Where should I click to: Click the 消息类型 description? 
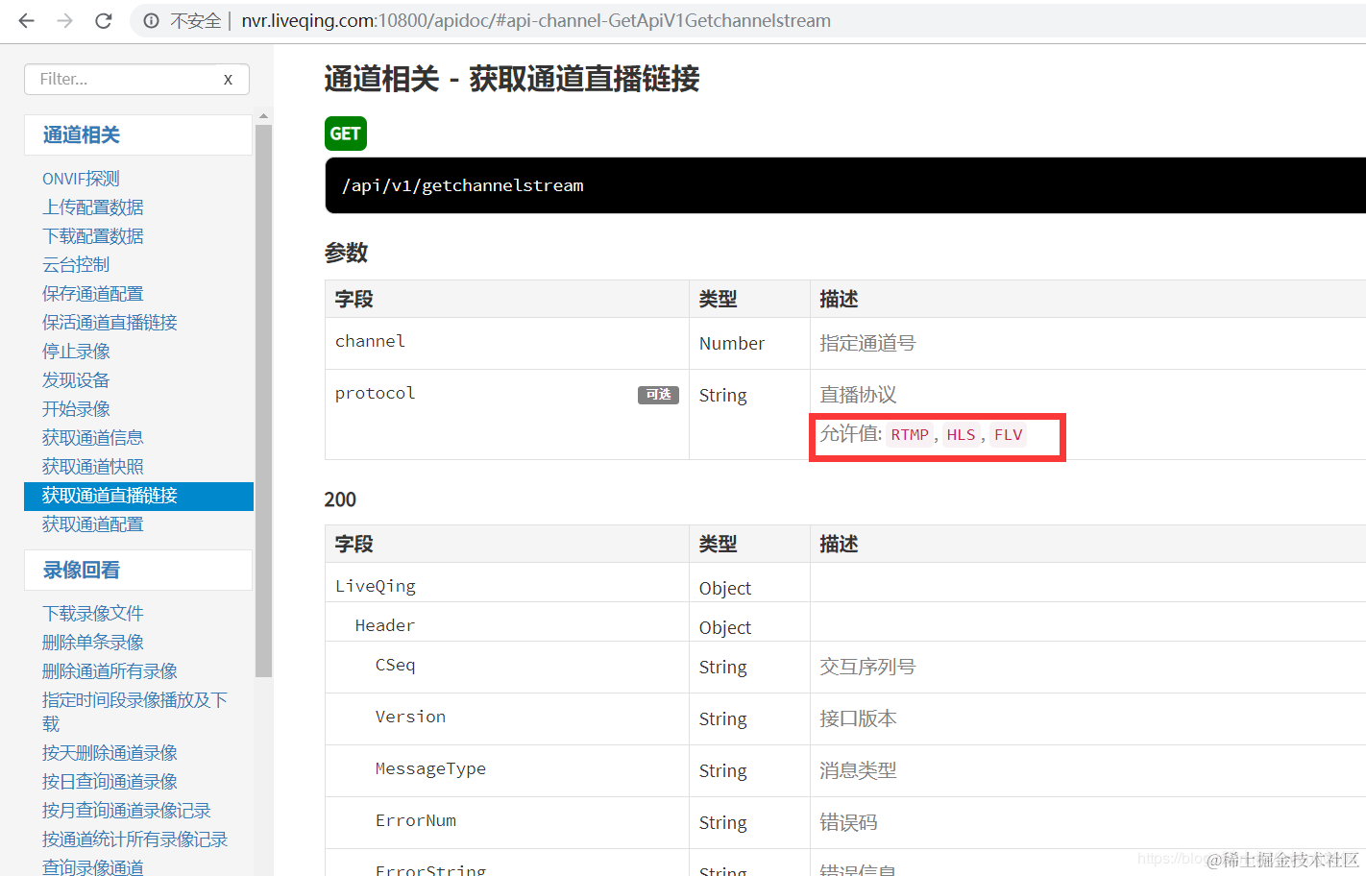[x=858, y=770]
